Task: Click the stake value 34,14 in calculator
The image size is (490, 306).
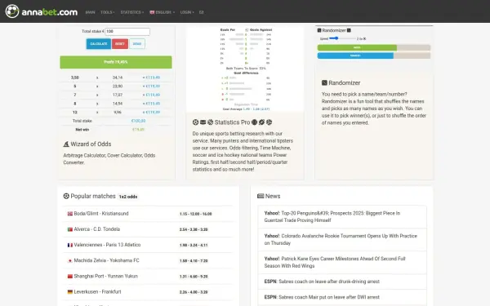Action: [x=118, y=78]
